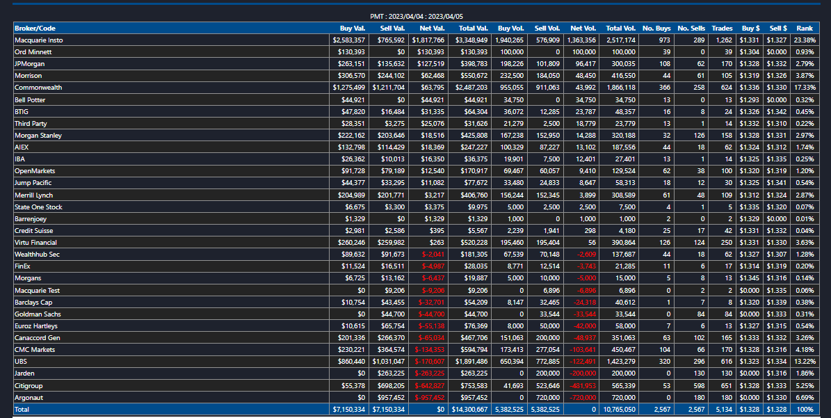The width and height of the screenshot is (831, 418).
Task: Click the PMT 2023/04/04 : 2023/04/05 date title
Action: click(416, 17)
